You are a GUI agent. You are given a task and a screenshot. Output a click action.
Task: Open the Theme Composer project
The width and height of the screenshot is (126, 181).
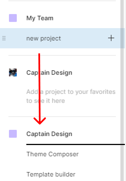tap(52, 154)
